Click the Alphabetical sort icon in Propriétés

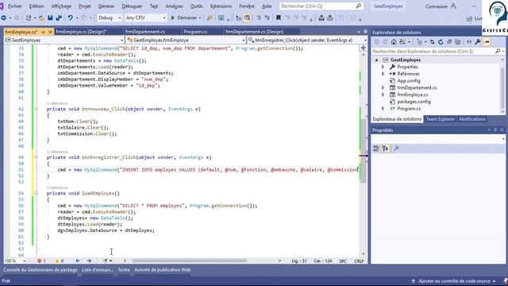point(385,149)
